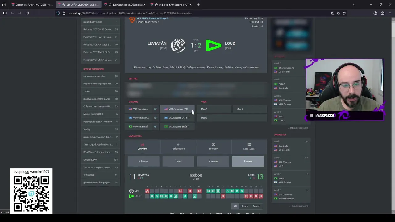Open the browser account profile icon
The height and width of the screenshot is (222, 395).
point(375,13)
